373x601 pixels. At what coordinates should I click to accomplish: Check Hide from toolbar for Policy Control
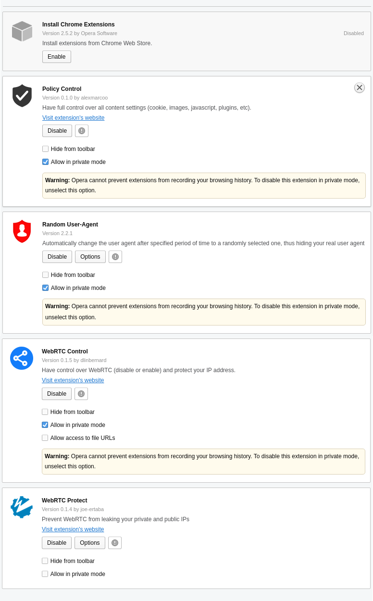(x=45, y=149)
